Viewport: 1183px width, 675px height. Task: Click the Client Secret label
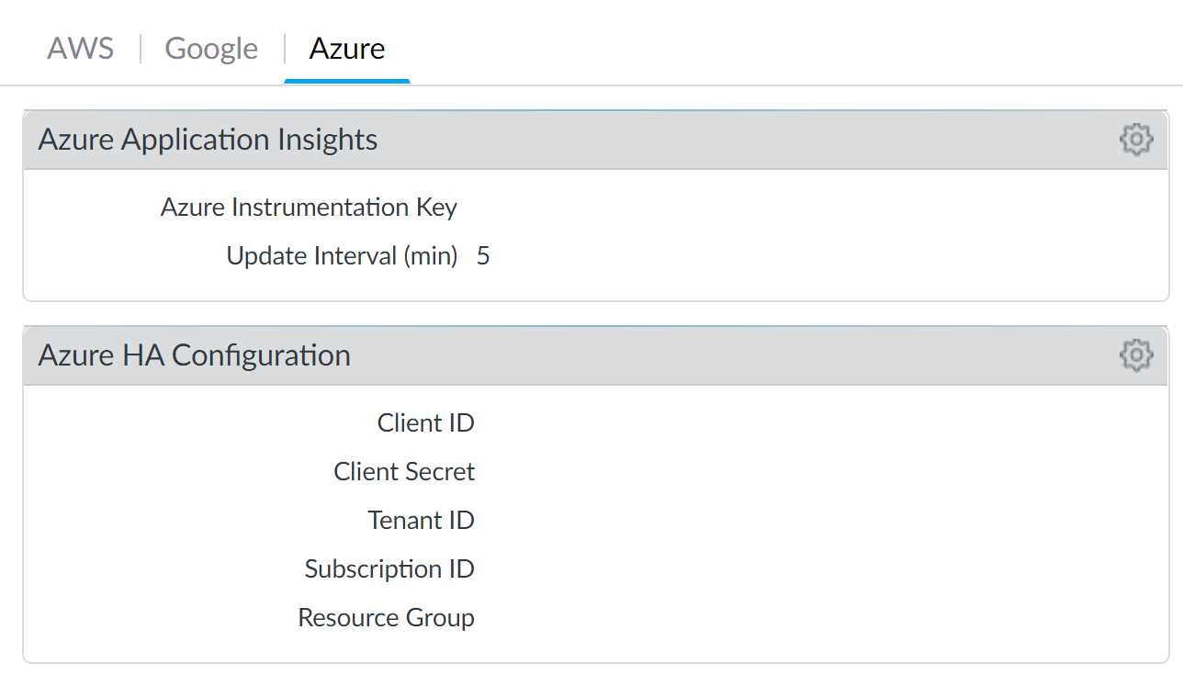point(404,472)
